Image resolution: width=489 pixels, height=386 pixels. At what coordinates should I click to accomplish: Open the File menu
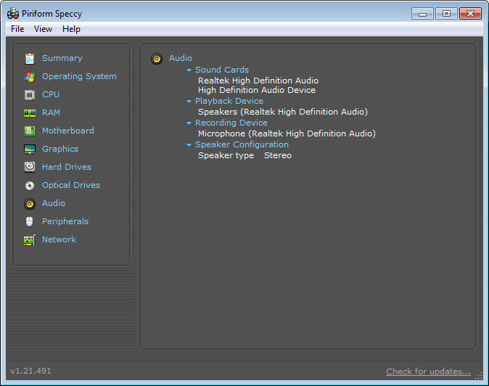tap(17, 29)
